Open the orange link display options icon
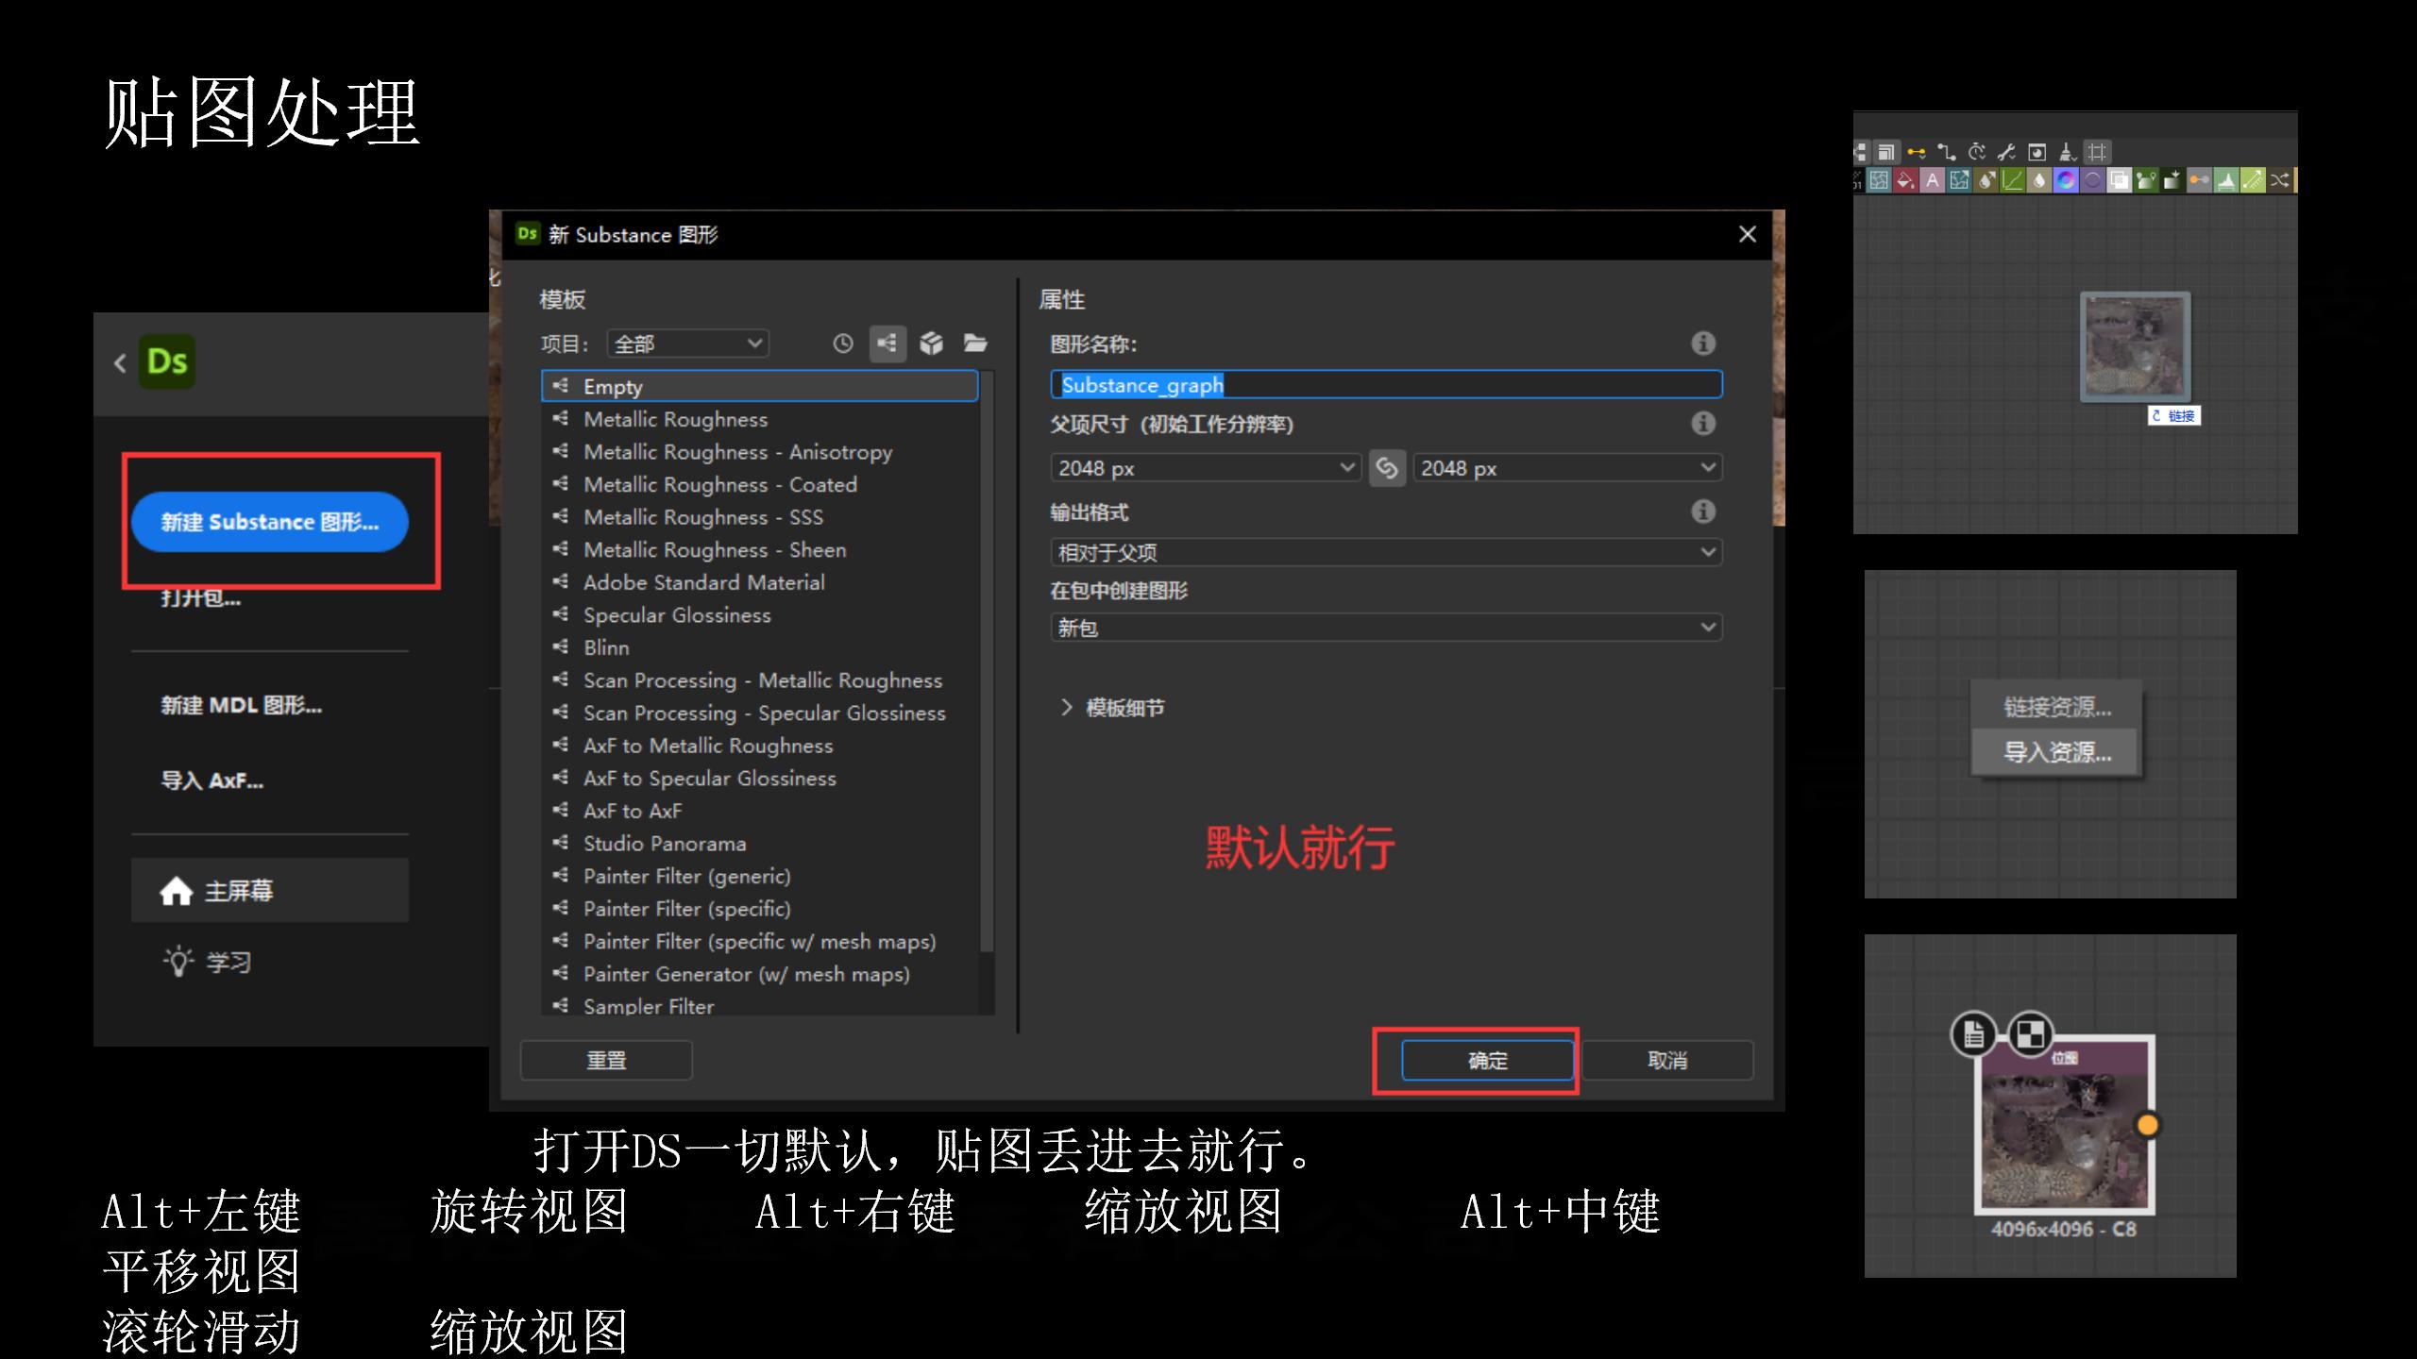 [1916, 152]
